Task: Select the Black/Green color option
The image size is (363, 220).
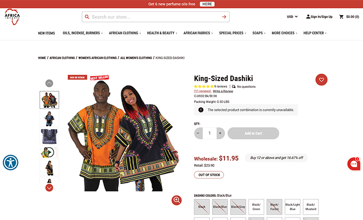Action: 256,207
